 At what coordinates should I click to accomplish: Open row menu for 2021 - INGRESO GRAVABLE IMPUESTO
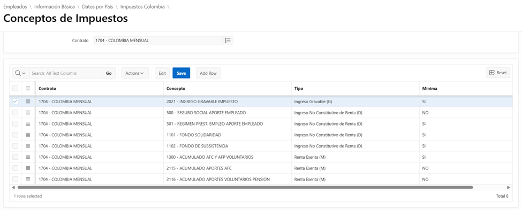(28, 102)
